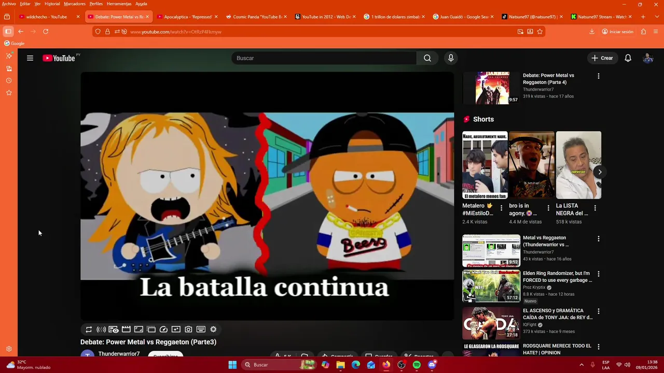This screenshot has width=664, height=373.
Task: Open Firefox sidebar toggle button
Action: (x=8, y=32)
